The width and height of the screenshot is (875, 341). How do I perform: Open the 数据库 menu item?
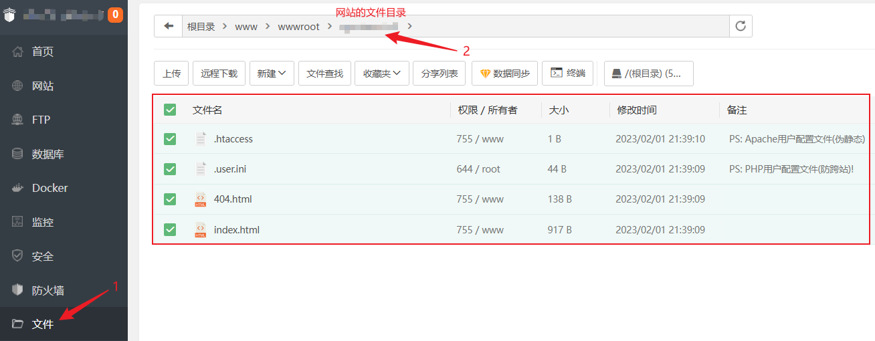point(64,154)
